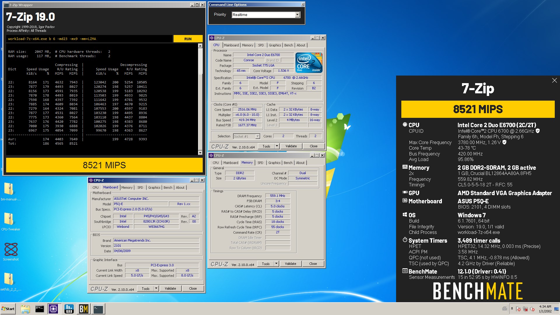This screenshot has height=315, width=560.
Task: Open the SPD tab in top CPU-Z window
Action: coord(261,45)
